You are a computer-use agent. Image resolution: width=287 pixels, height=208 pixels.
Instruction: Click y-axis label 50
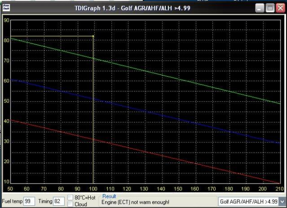[x=6, y=101]
